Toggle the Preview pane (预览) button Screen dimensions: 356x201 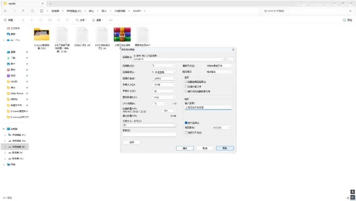click(347, 20)
